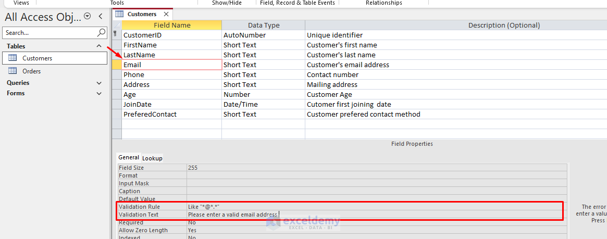This screenshot has height=239, width=607.
Task: Click the description "Unique identifier"
Action: [335, 35]
